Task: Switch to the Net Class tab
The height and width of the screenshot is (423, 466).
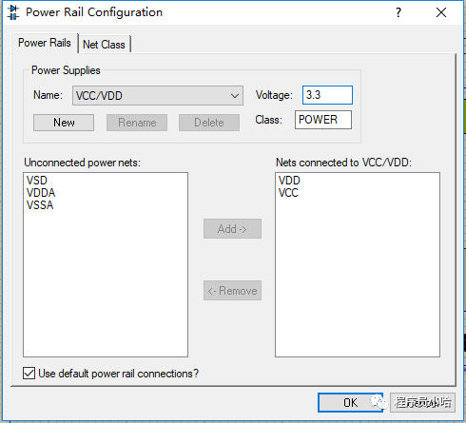Action: click(104, 45)
